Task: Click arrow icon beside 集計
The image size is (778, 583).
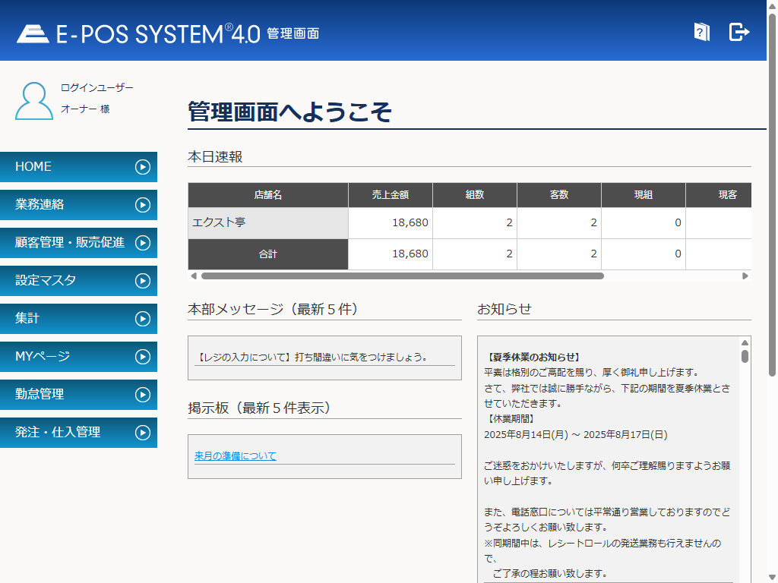Action: point(142,319)
